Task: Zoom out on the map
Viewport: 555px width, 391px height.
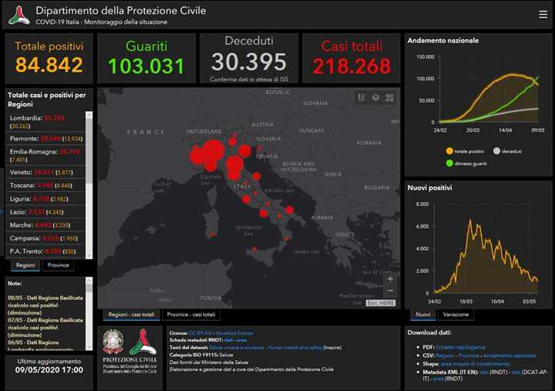Action: 390,291
